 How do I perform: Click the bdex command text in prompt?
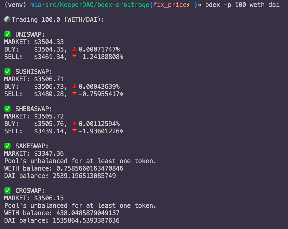tap(213, 5)
